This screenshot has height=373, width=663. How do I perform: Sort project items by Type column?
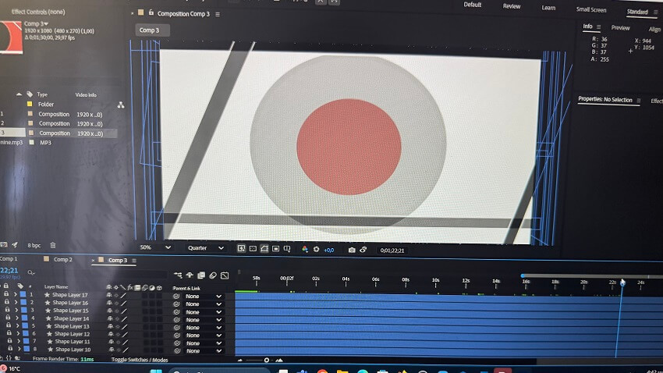pos(42,94)
